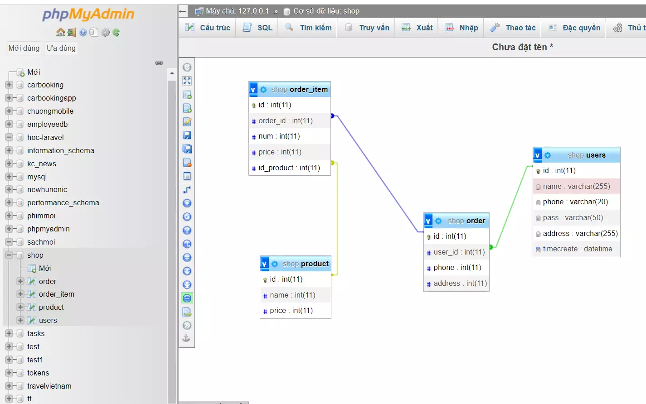646x404 pixels.
Task: Export the schema page icon
Action: coord(187,312)
